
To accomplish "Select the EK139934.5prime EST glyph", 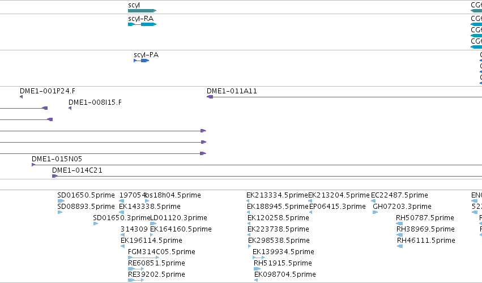I will [x=258, y=258].
